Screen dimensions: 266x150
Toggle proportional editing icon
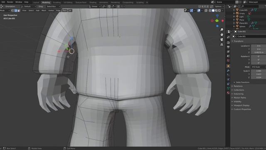tap(118, 7)
